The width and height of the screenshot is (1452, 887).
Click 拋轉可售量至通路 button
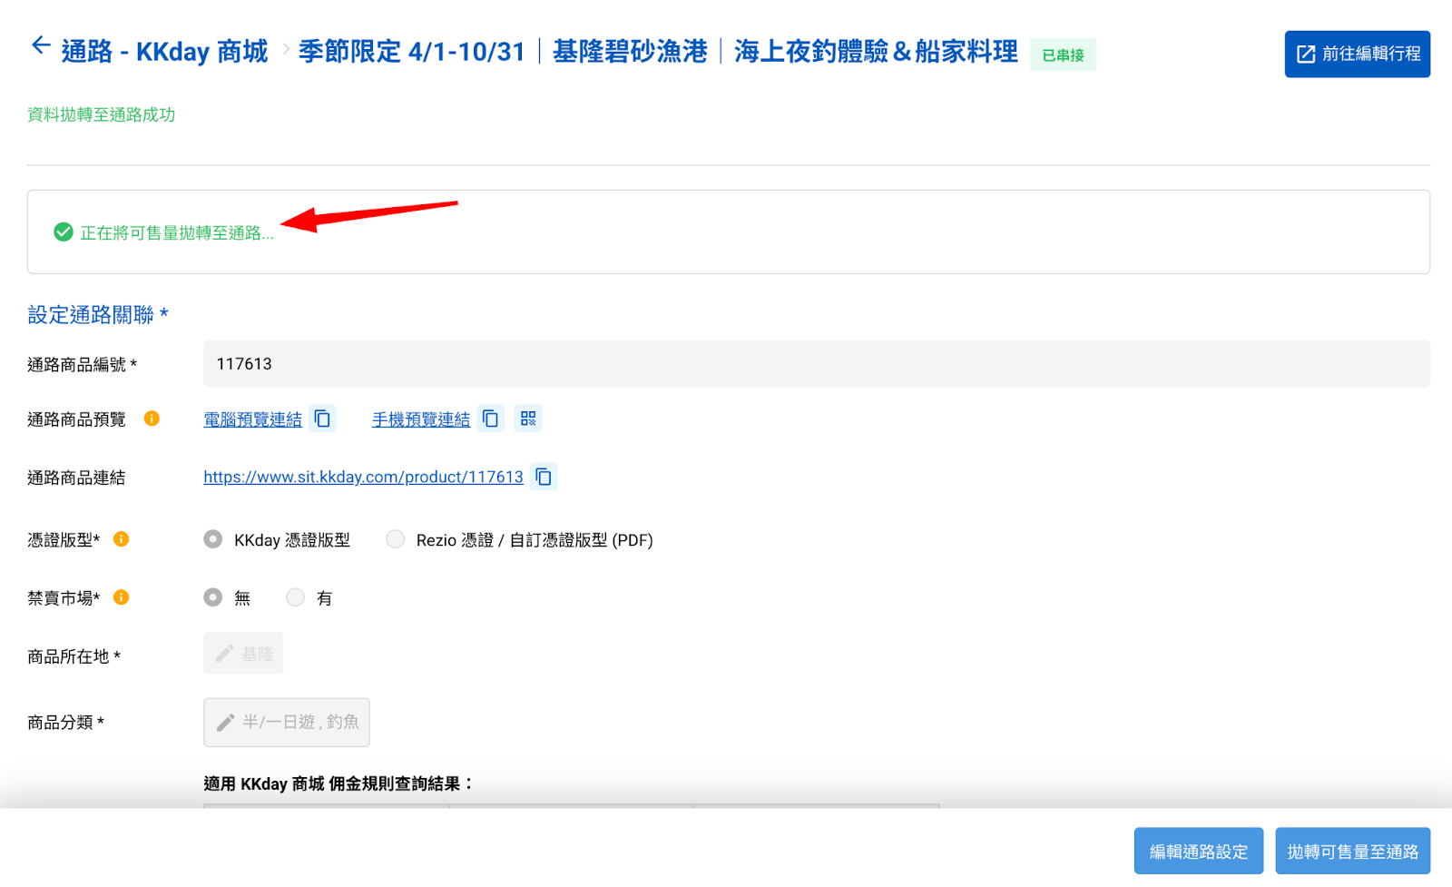click(x=1352, y=852)
